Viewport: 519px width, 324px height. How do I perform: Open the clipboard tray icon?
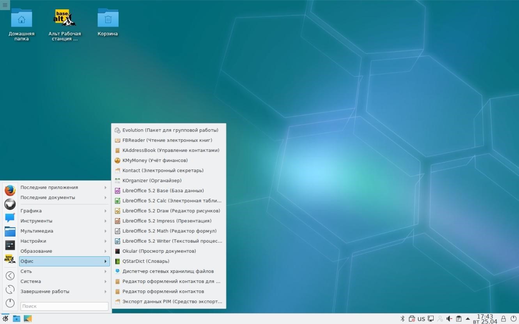point(459,319)
